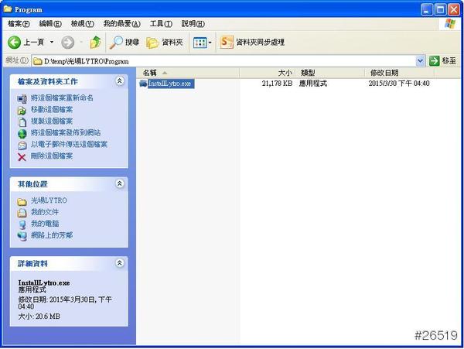The height and width of the screenshot is (349, 464).
Task: Open the Back history dropdown arrow
Action: click(52, 42)
